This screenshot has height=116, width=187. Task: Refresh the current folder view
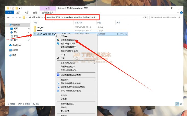click(146, 17)
